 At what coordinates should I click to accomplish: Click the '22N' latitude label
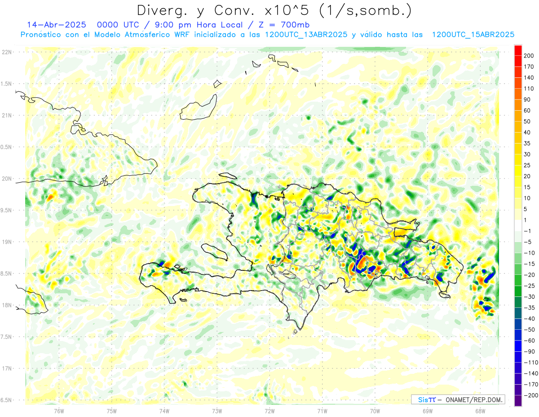(x=7, y=52)
